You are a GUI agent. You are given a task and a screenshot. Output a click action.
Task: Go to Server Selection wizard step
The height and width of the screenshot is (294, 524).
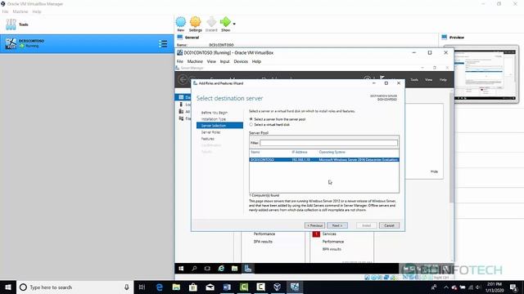[219, 125]
